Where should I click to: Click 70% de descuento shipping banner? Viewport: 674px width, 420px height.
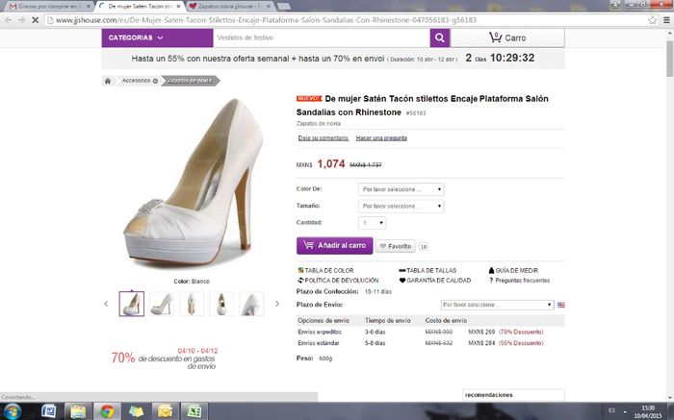(x=166, y=358)
